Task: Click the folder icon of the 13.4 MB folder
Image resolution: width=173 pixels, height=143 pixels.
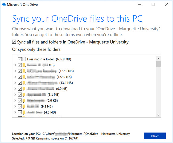Action: tap(24, 83)
